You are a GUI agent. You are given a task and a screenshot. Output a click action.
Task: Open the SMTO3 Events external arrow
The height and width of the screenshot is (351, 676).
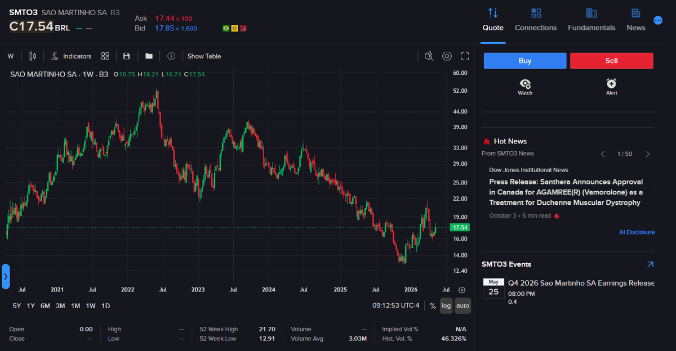650,264
